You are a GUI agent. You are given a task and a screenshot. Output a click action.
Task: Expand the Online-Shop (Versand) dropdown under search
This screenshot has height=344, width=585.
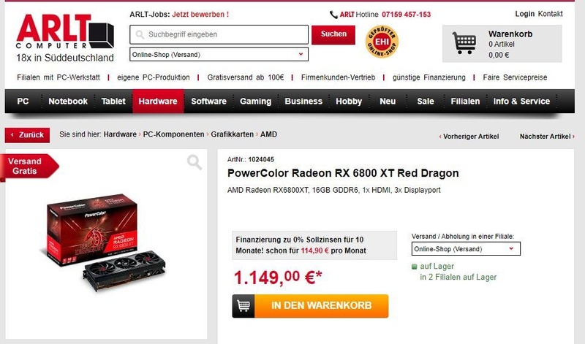(x=219, y=55)
